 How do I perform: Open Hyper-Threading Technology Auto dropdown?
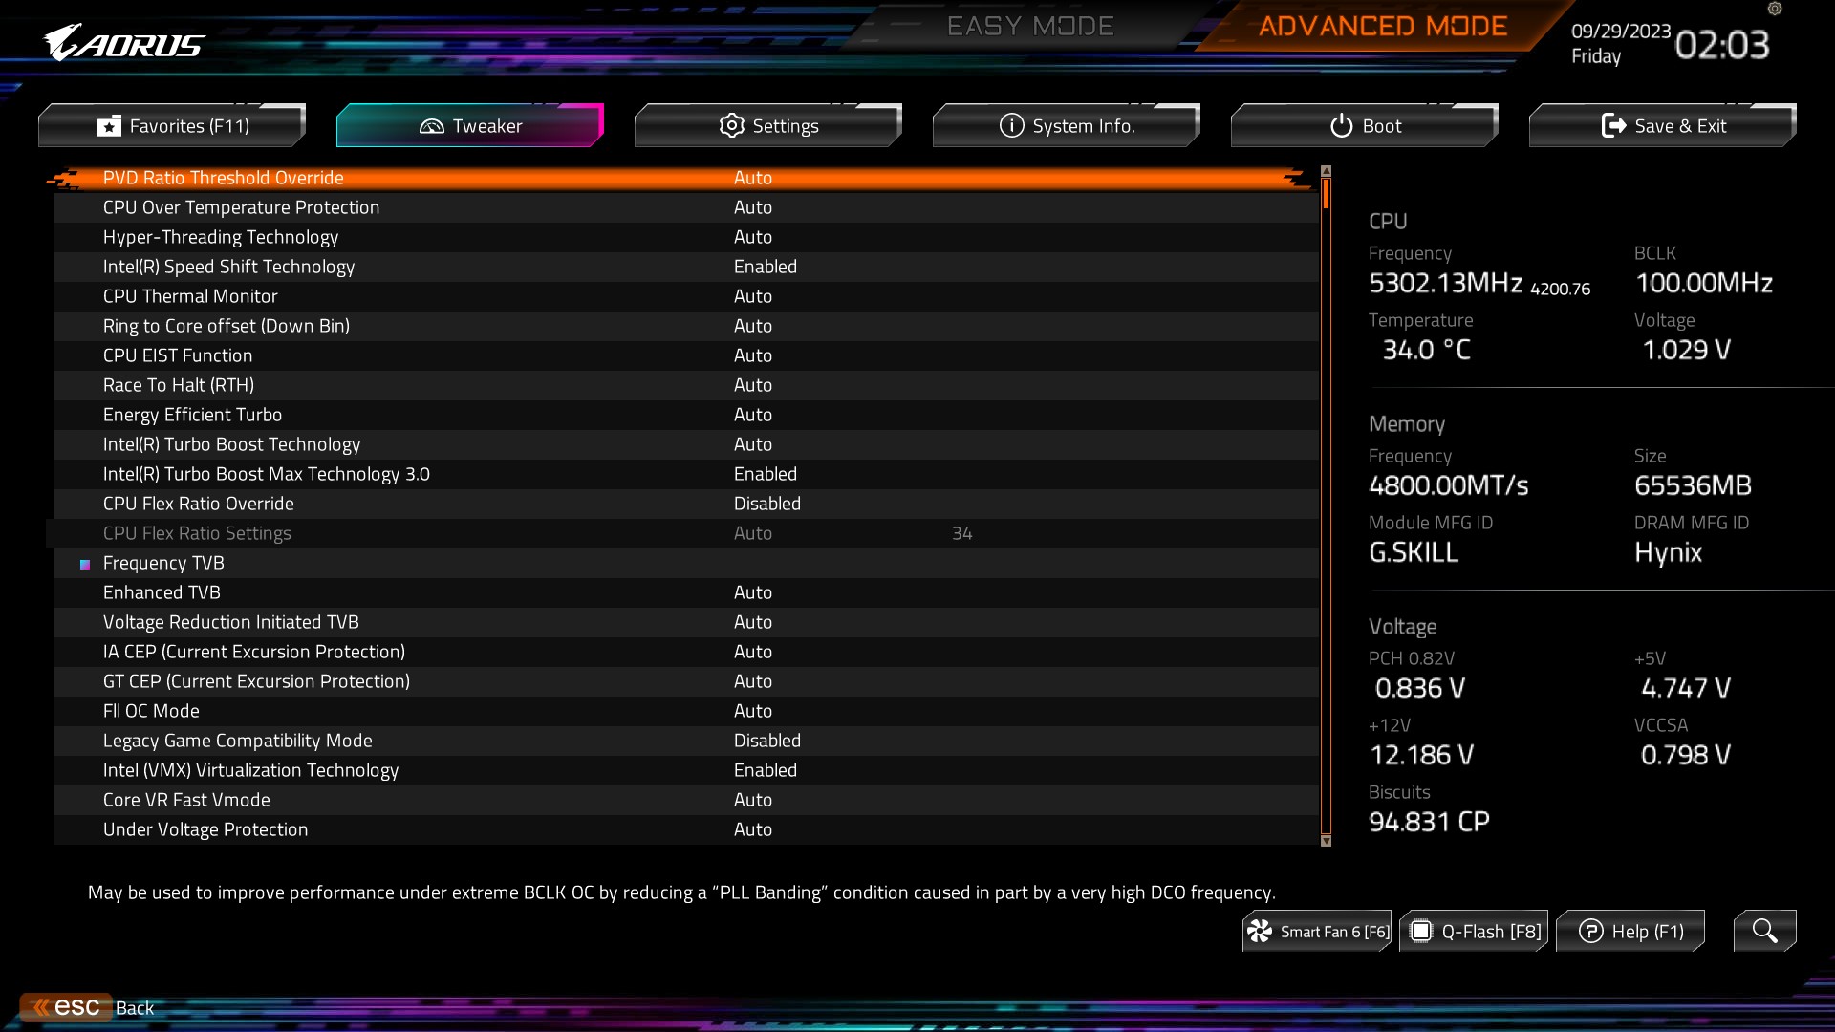pos(752,237)
